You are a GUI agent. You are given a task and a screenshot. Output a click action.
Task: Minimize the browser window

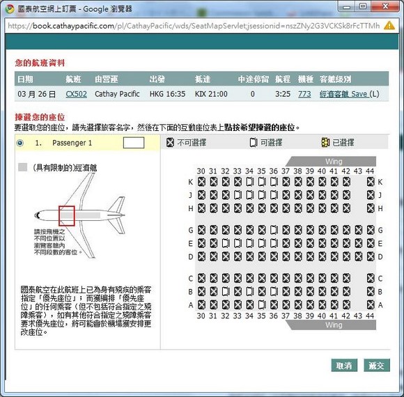347,6
